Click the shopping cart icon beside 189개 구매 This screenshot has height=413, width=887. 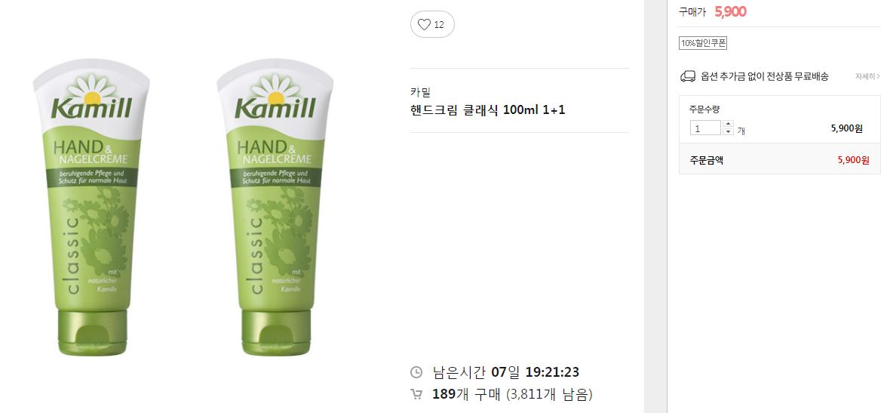click(416, 394)
